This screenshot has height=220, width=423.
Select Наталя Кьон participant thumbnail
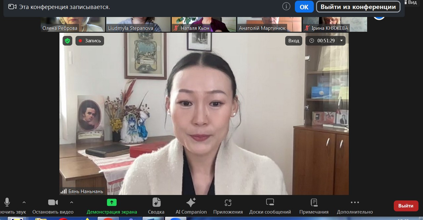204,24
